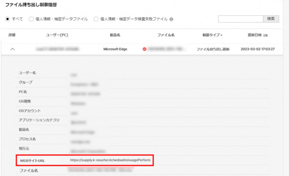Click the WEBサイトURL field label

(32, 161)
